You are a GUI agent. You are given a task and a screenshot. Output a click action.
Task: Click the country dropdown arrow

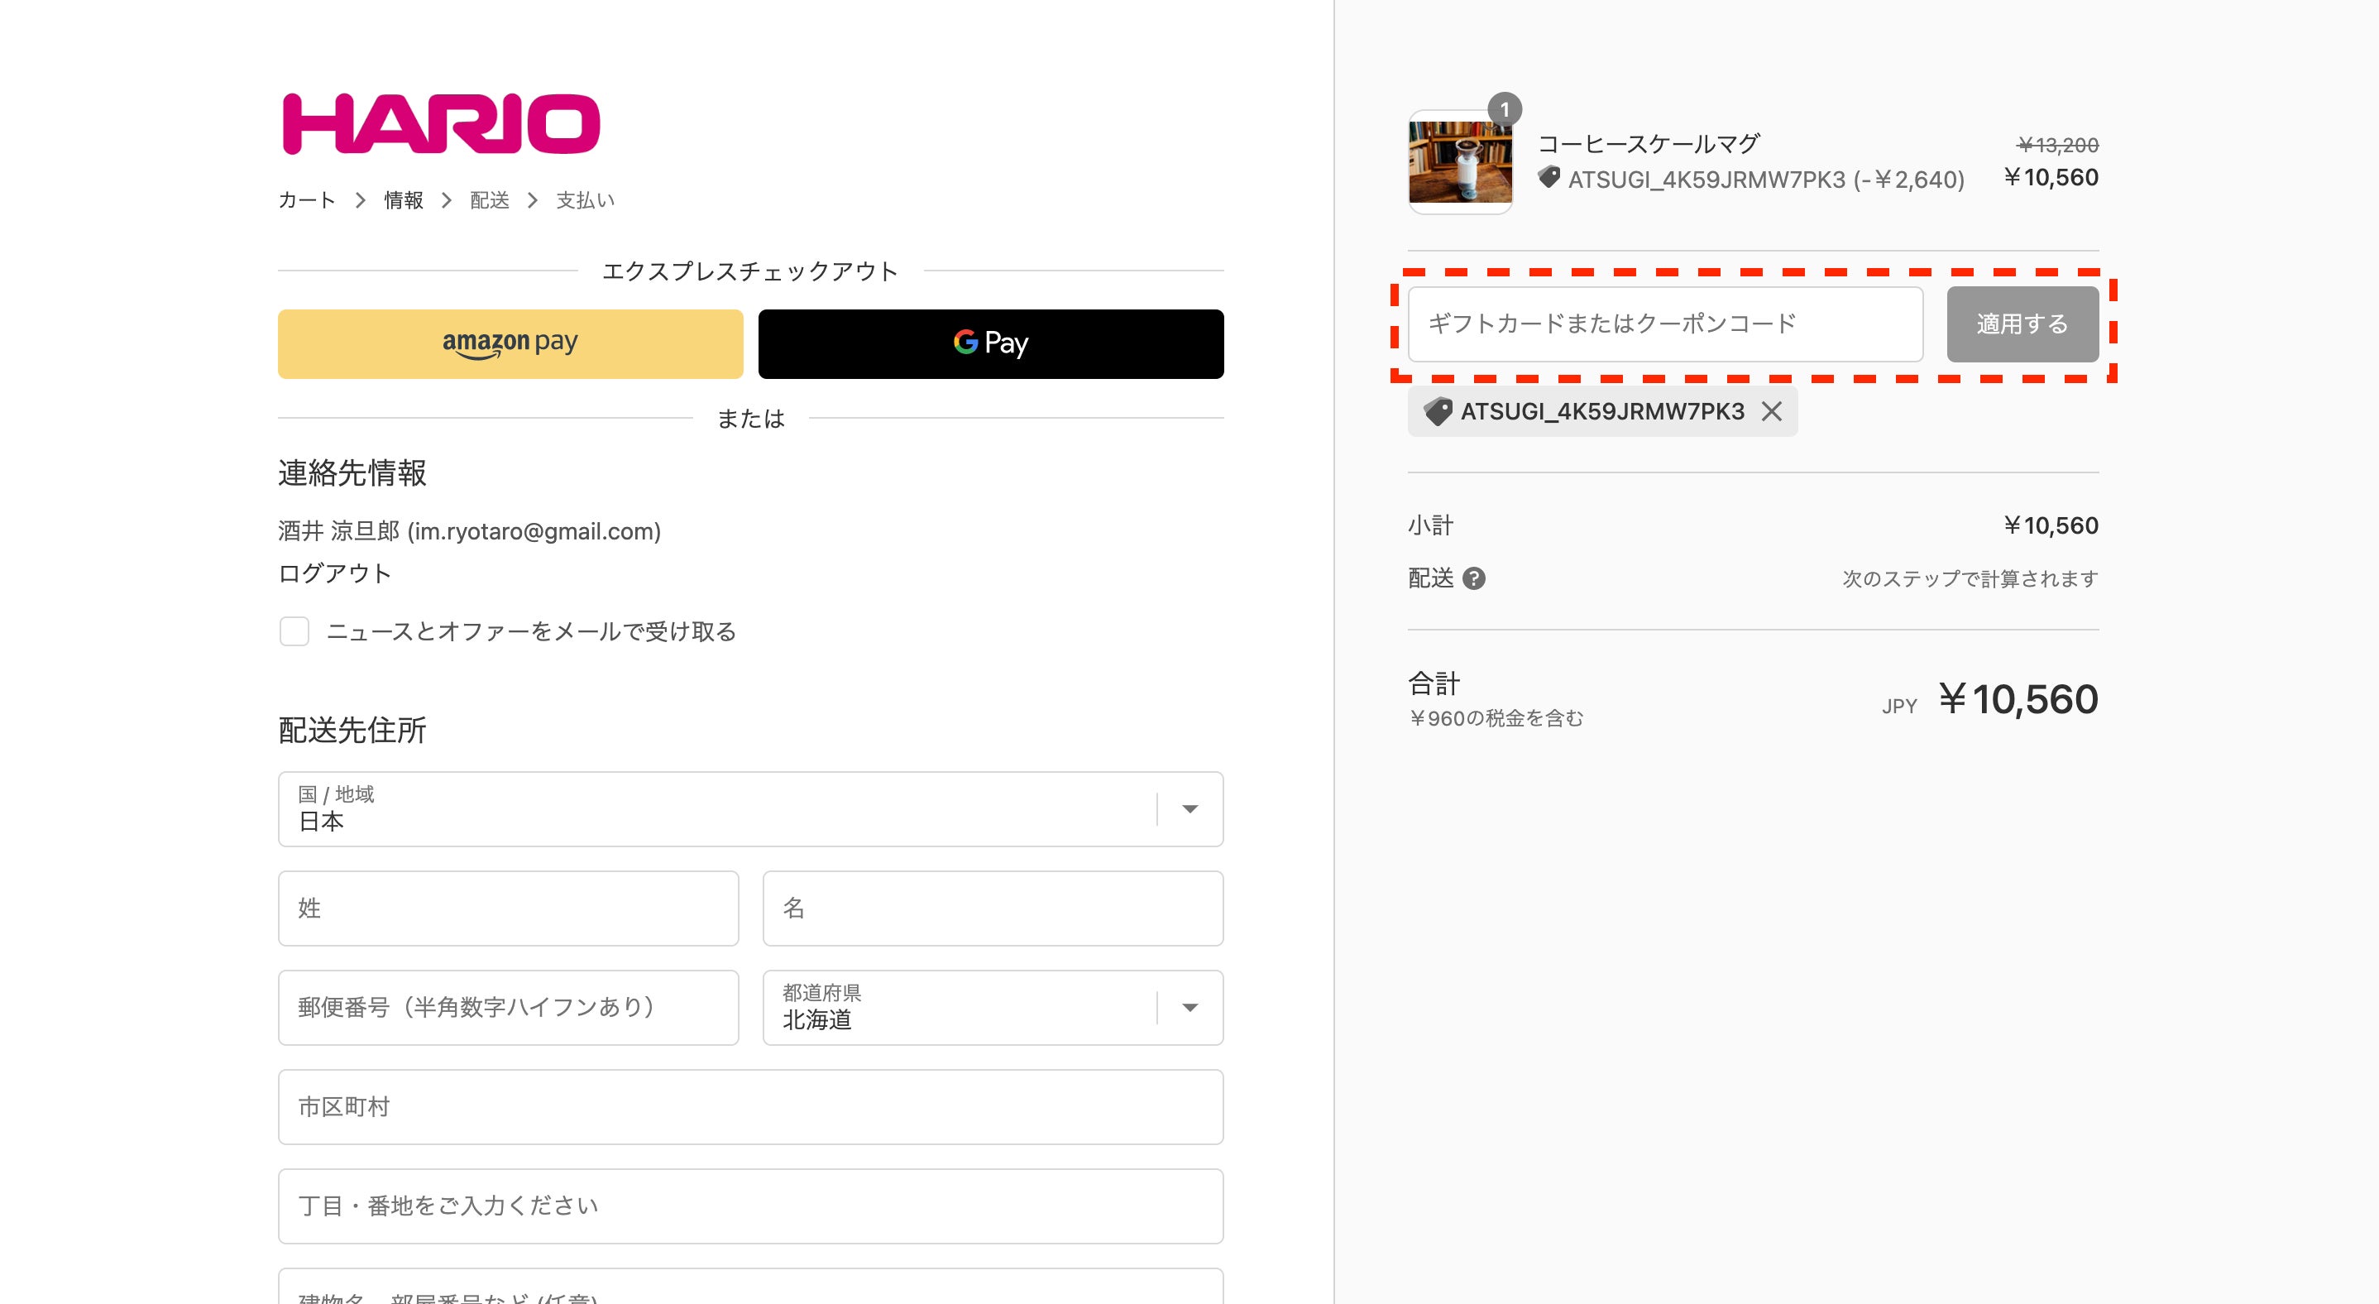pos(1189,809)
